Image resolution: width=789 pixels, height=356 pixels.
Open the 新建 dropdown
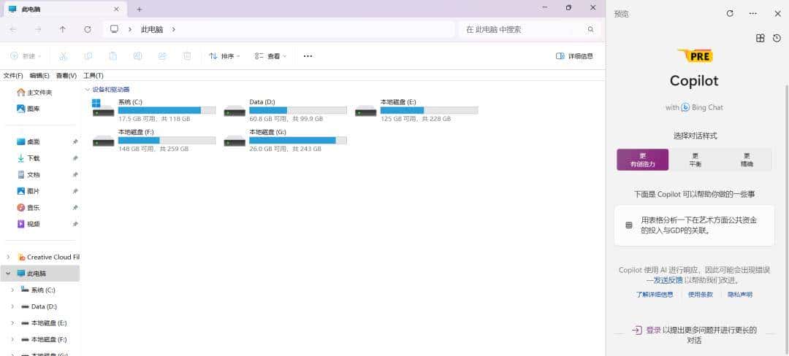[26, 56]
